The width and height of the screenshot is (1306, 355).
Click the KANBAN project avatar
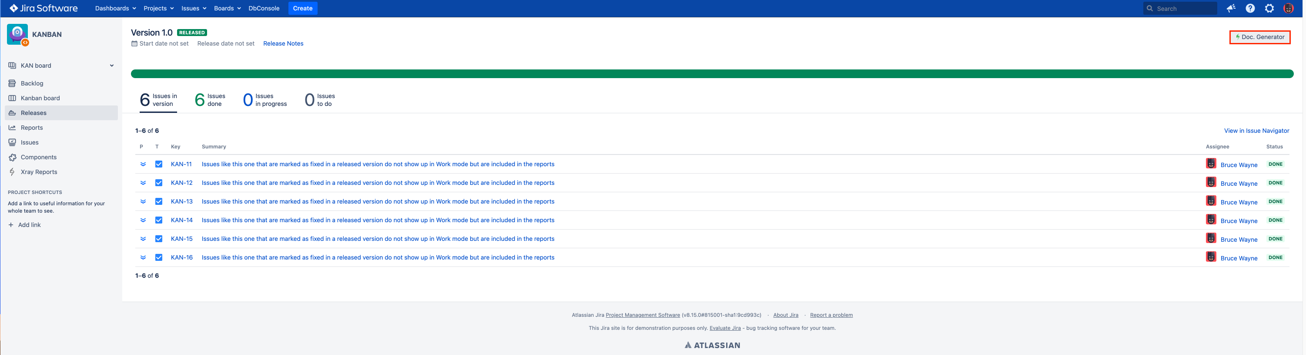click(18, 34)
